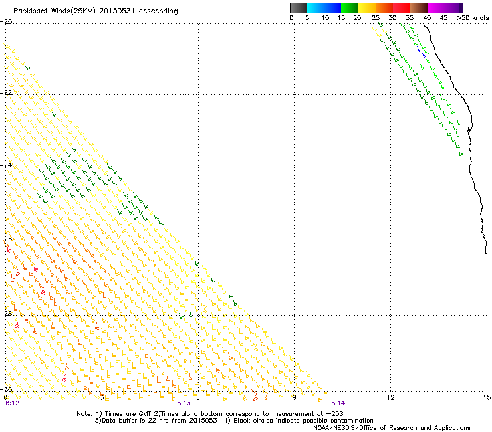Select the orange 25–30 knots color bar segment

tap(384, 8)
